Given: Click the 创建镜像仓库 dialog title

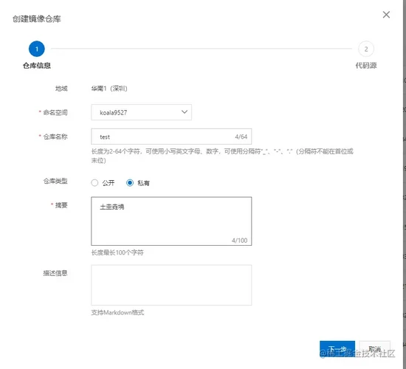Looking at the screenshot, I should (37, 19).
